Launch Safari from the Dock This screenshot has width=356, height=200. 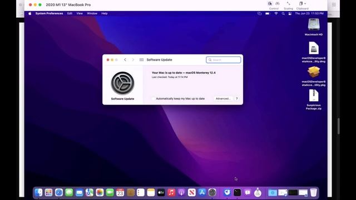pos(59,193)
